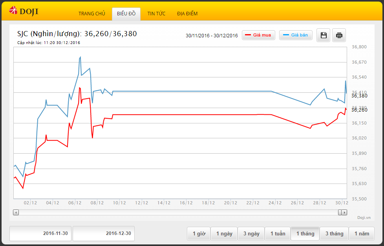This screenshot has width=384, height=246.
Task: Open the TRANG CHỦ tab
Action: pyautogui.click(x=92, y=14)
